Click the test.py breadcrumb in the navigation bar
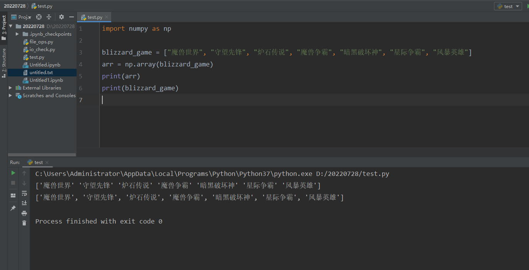The width and height of the screenshot is (529, 270). point(42,6)
